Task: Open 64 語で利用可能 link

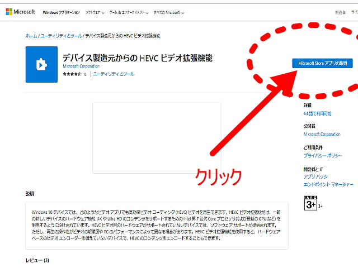Action: [317, 113]
